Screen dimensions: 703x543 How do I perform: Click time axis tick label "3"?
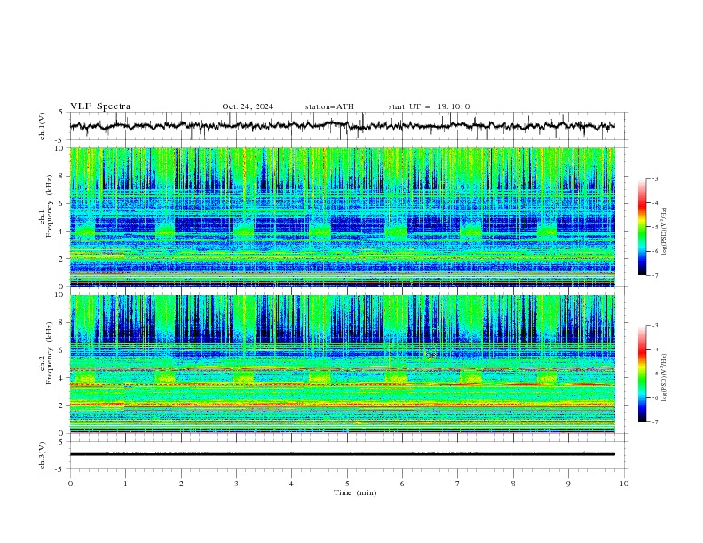236,484
